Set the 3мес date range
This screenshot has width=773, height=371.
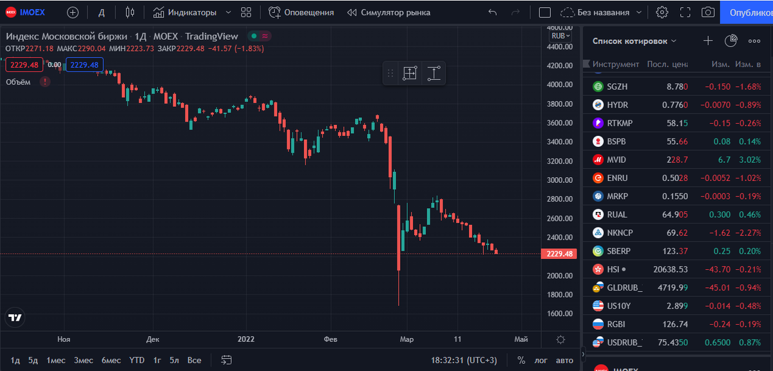point(84,360)
